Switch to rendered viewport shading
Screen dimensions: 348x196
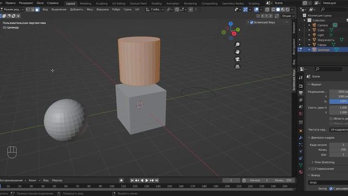(x=288, y=10)
